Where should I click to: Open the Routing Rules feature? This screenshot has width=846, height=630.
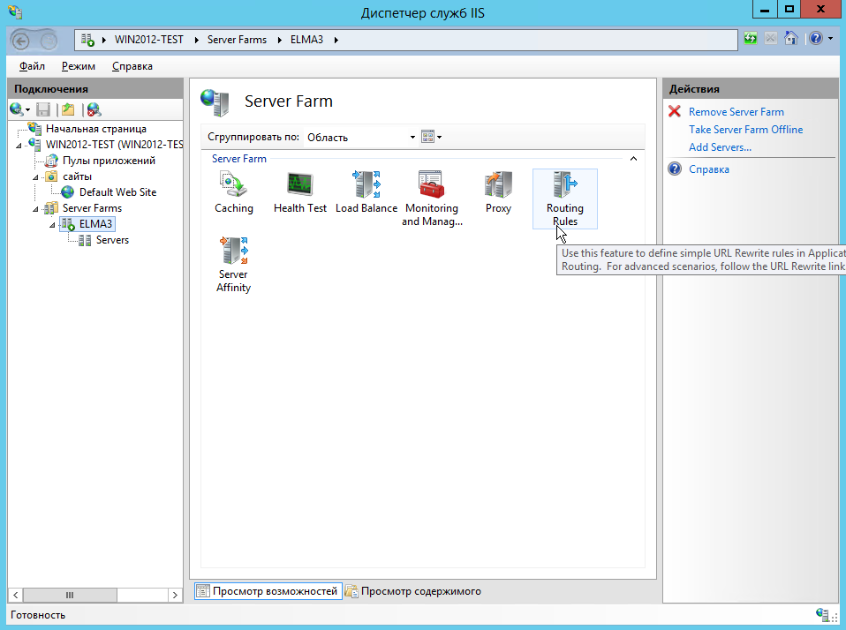[x=564, y=198]
